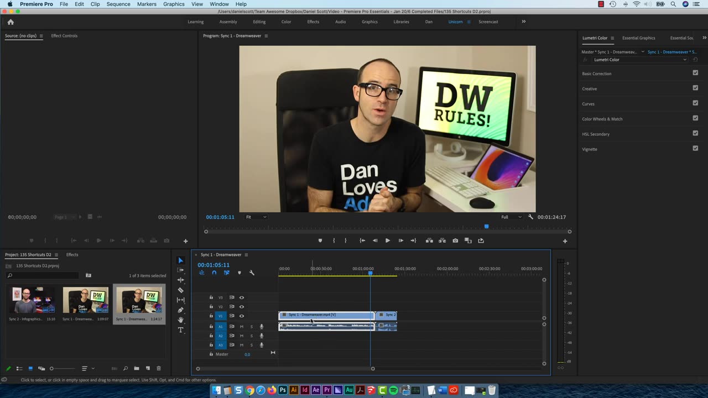Select Sync 1 - Dreamweaver.mp4 video clip
708x398 pixels.
(x=326, y=315)
